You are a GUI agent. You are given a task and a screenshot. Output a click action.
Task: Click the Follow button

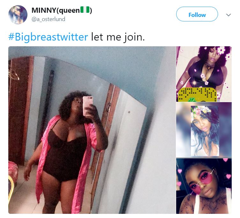coord(197,15)
